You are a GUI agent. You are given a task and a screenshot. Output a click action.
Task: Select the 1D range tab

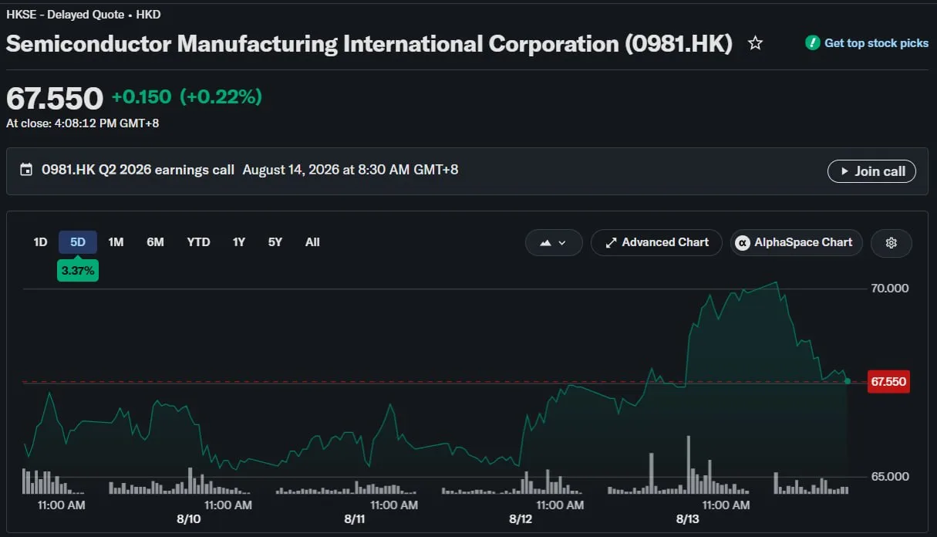point(40,242)
